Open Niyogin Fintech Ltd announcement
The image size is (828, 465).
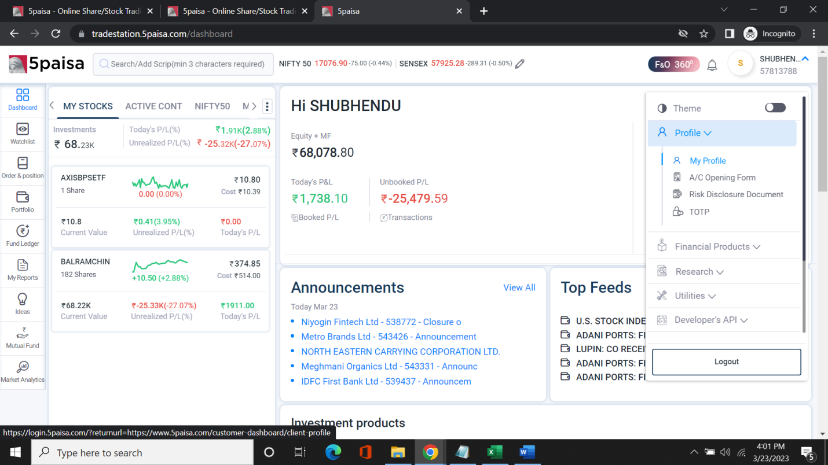pos(381,322)
